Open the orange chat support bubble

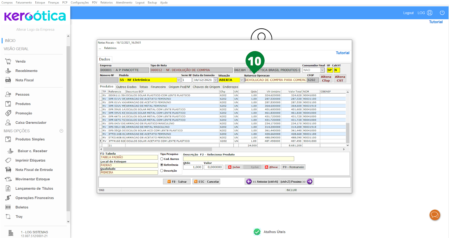[435, 215]
